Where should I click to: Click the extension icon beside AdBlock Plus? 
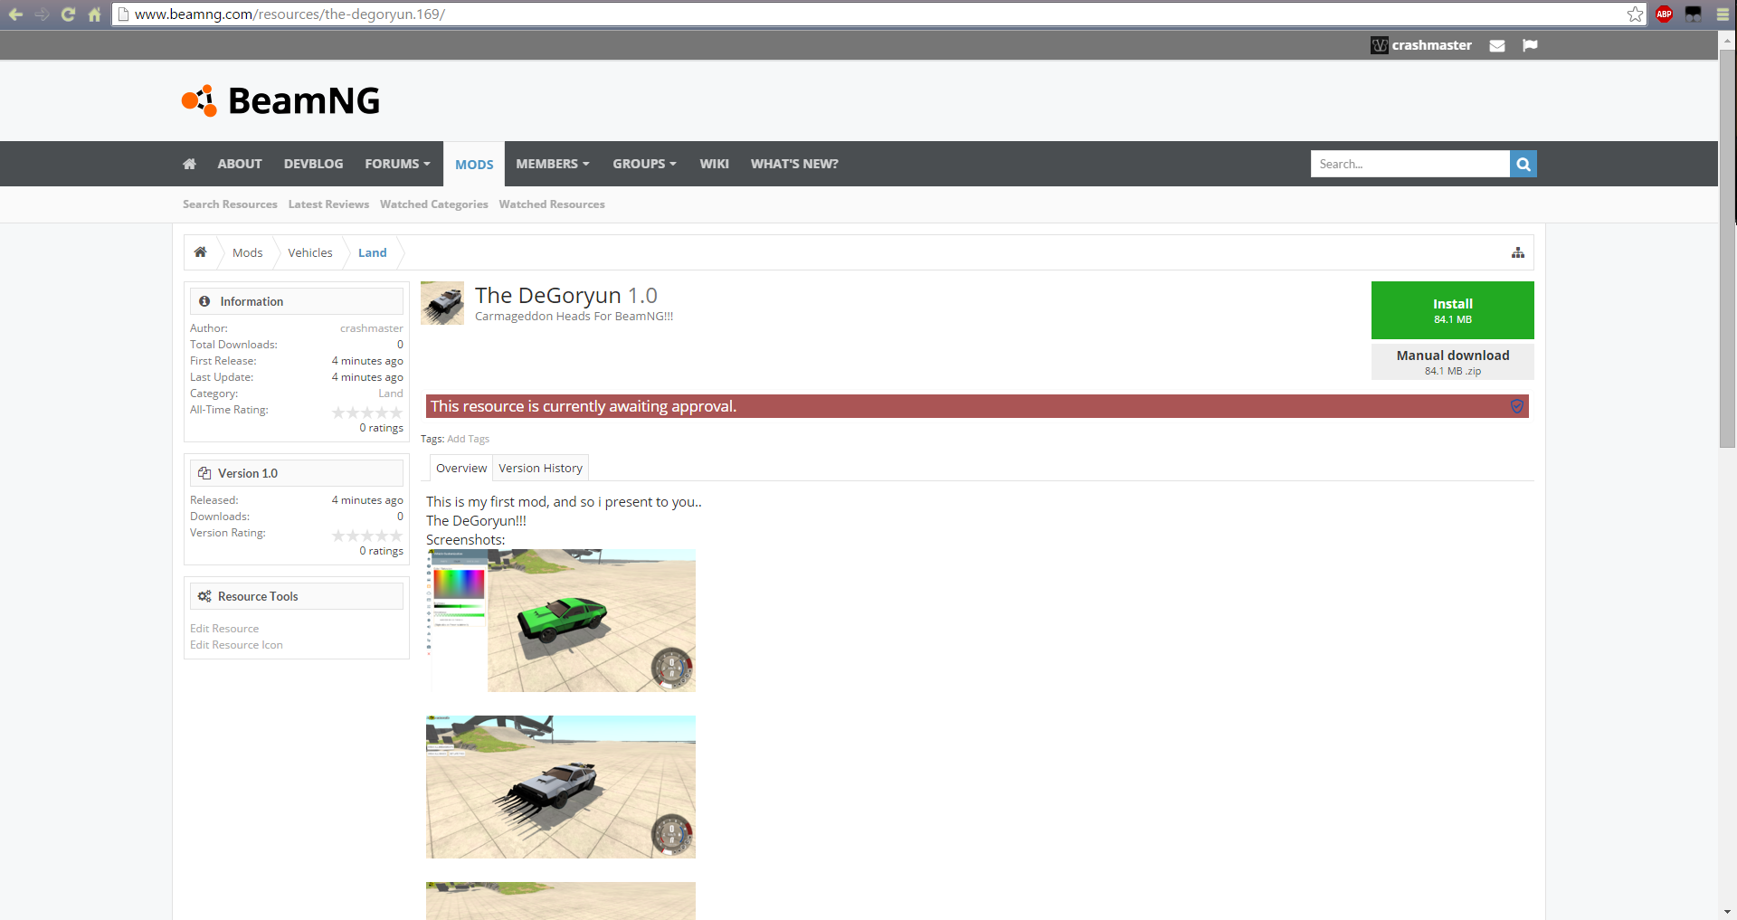coord(1693,14)
